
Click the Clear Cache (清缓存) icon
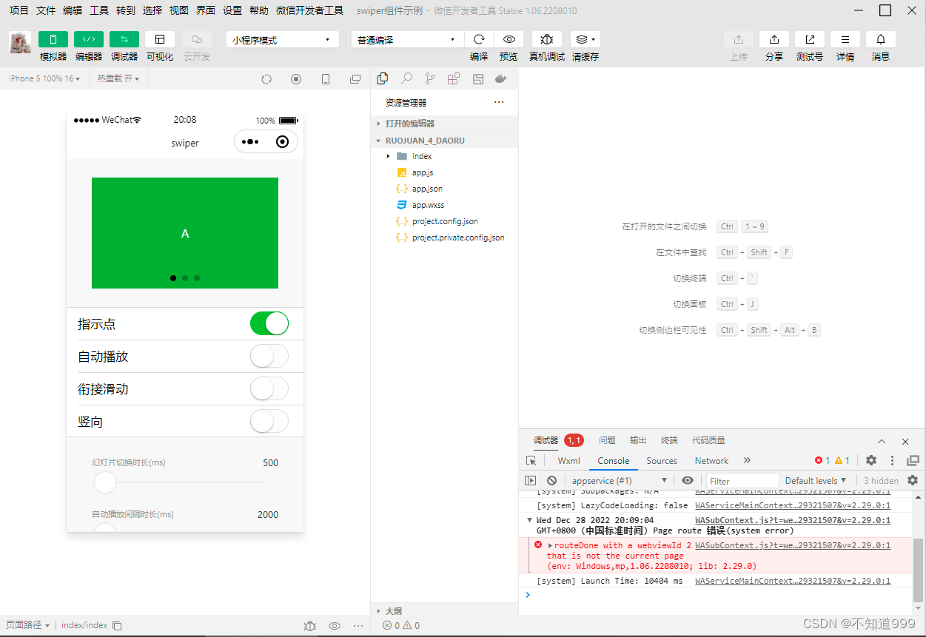(586, 39)
